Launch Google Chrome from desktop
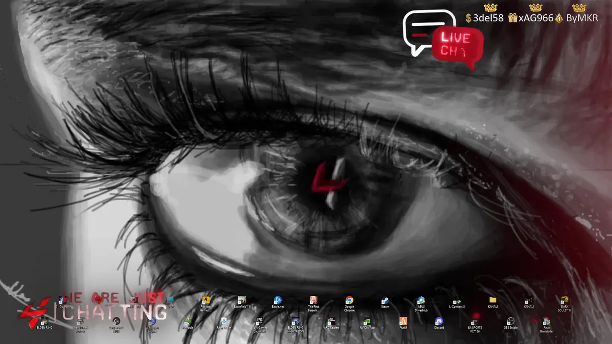Screen dimensions: 612x344 click(350, 304)
